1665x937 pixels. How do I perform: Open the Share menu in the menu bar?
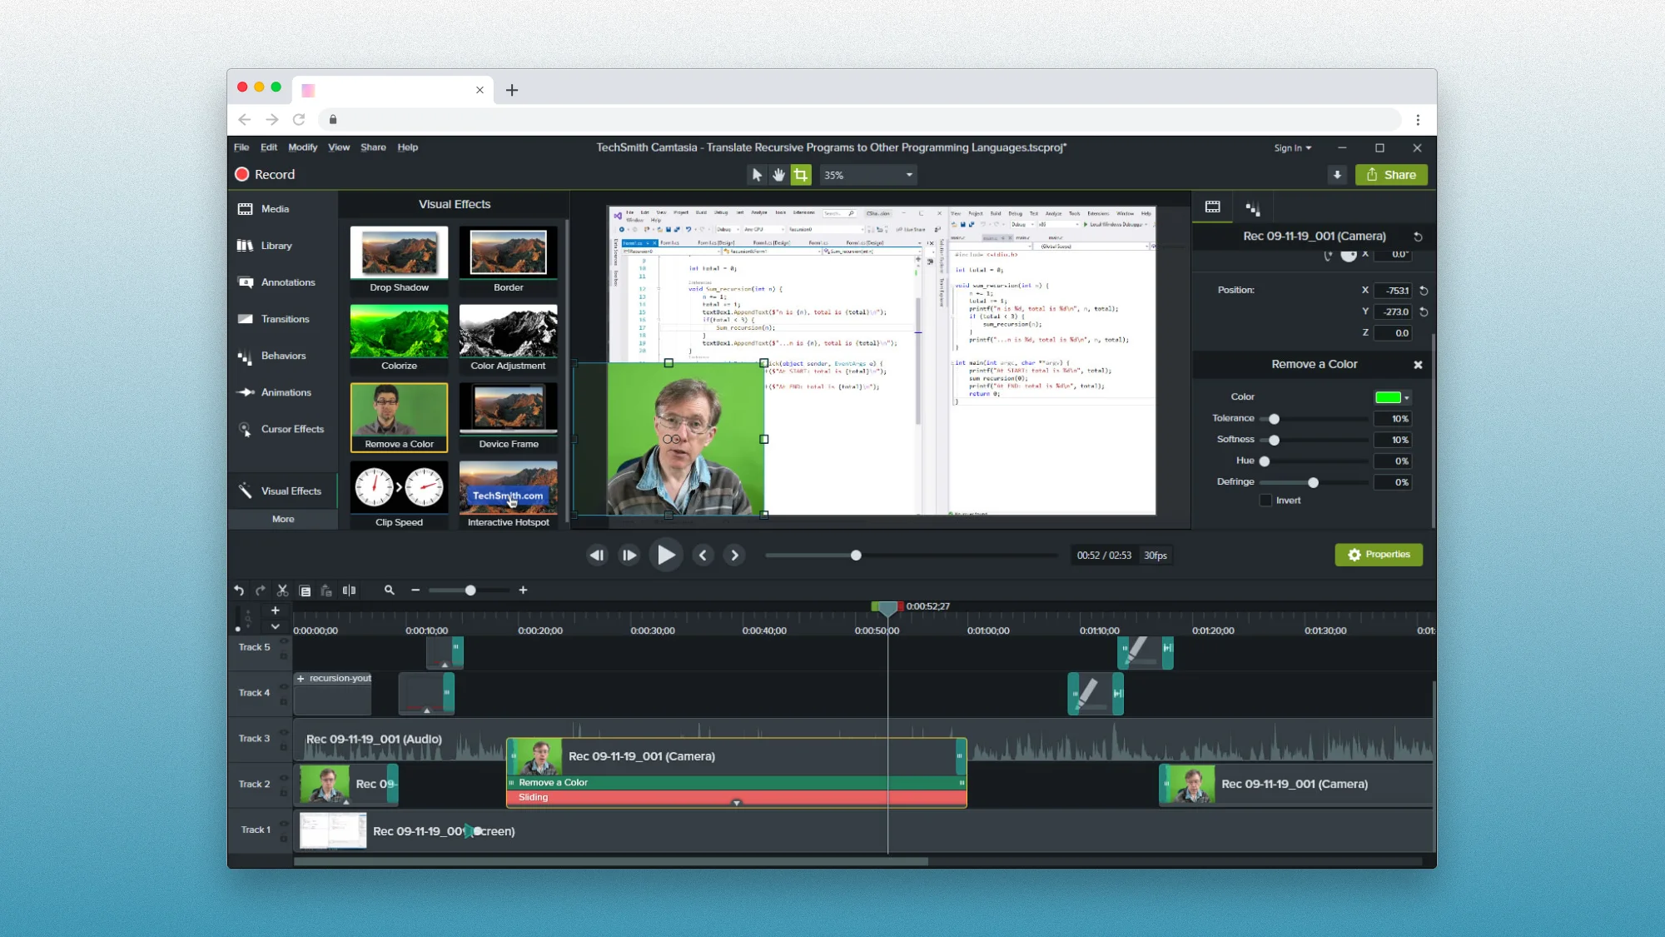[x=373, y=147]
